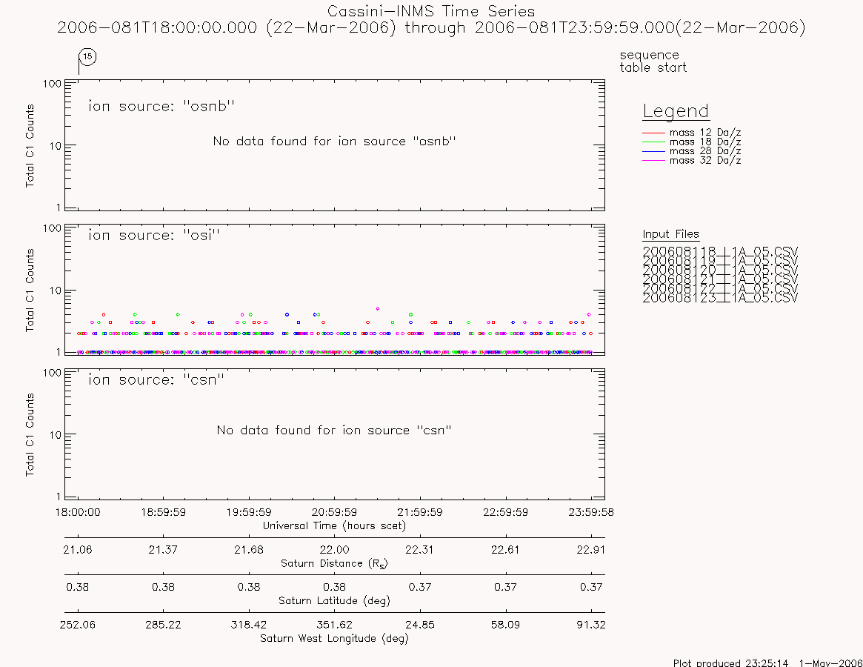Click the Saturn West Longitude axis title

coord(334,638)
